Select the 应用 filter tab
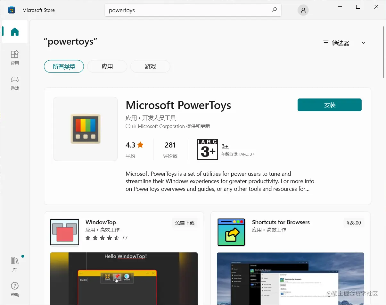This screenshot has width=386, height=305. click(x=107, y=67)
